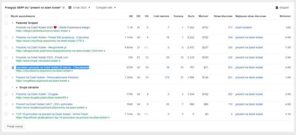Viewport: 296px width, 135px height.
Task: Check the Crazyshop result checkbox
Action: (x=6, y=38)
